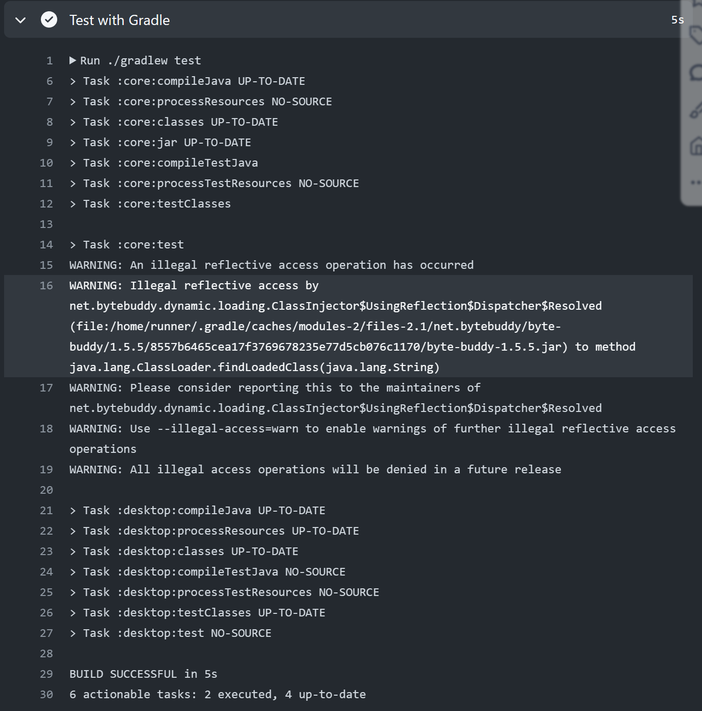
Task: Click the 5s step duration label
Action: [x=677, y=20]
